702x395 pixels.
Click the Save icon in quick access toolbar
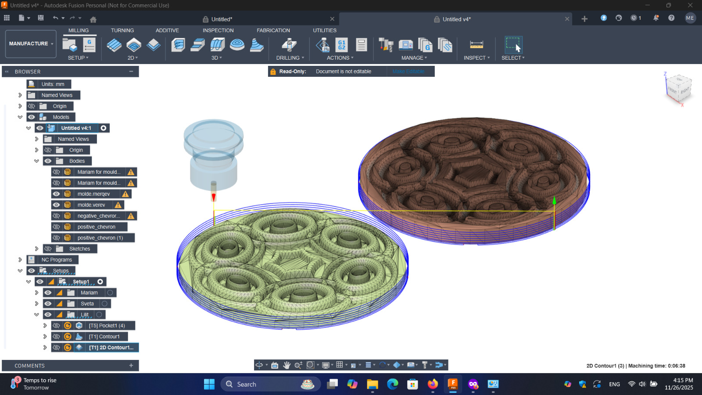point(41,18)
